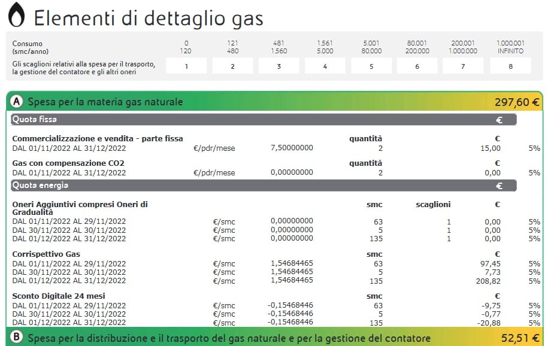Select scaglione box number 5
Screen dimensions: 548x346
[371, 66]
